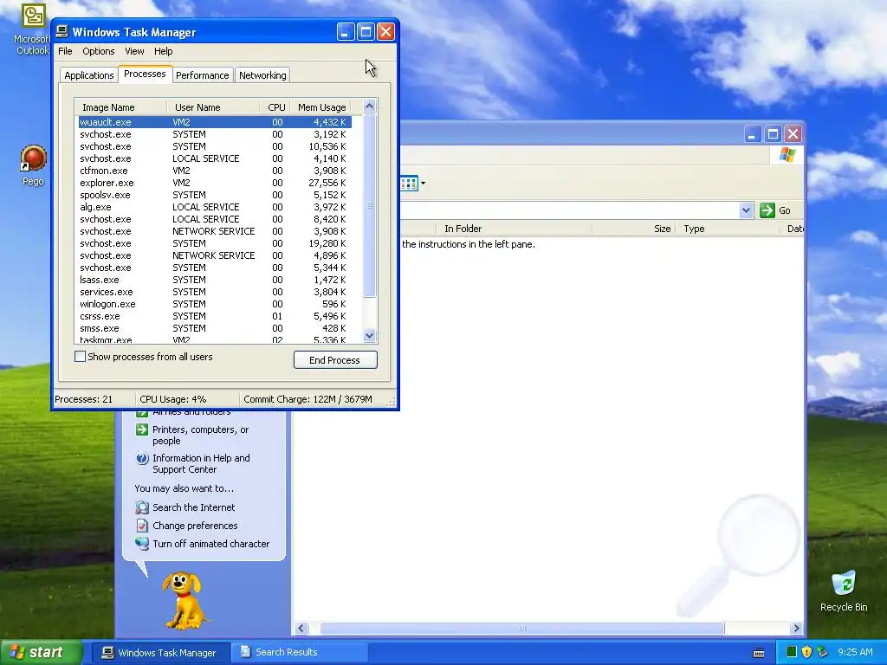Click the Task Manager title bar icon
887x665 pixels.
pyautogui.click(x=62, y=32)
